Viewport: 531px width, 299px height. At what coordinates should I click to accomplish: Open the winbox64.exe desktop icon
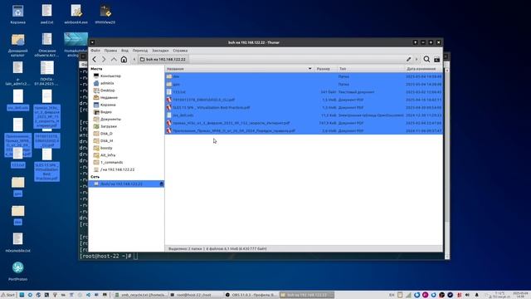coord(76,14)
